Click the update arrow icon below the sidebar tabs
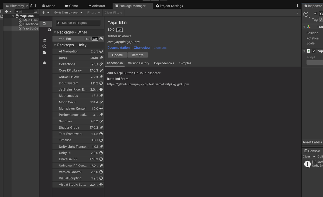Screen dimensions: 323x197 pyautogui.click(x=49, y=30)
